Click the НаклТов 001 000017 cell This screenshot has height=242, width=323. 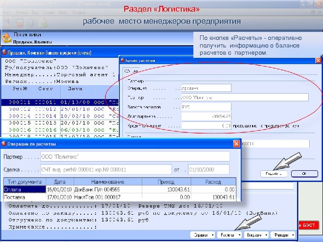(x=108, y=197)
